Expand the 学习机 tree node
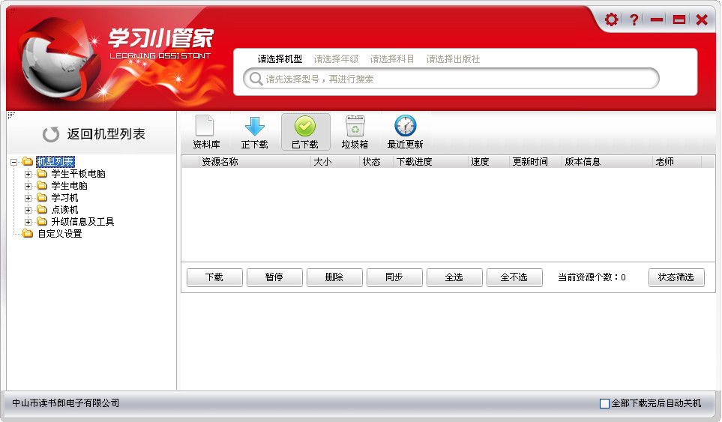722x422 pixels. pyautogui.click(x=28, y=198)
